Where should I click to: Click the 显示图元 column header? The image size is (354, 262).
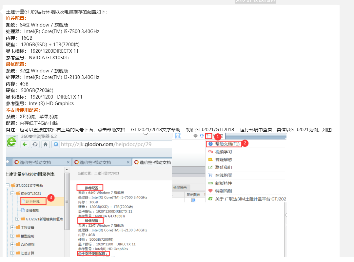(193, 195)
